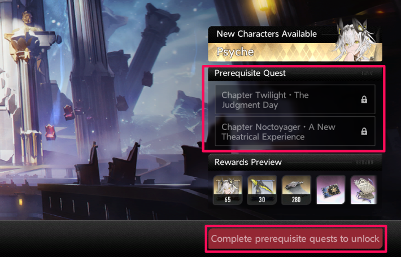The height and width of the screenshot is (257, 401).
Task: Click the Psyche character reward icon
Action: pos(228,190)
